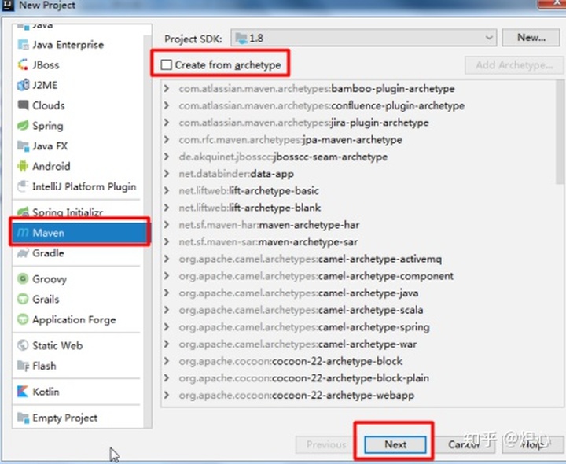Click the IntelliJ Platform Plugin icon
This screenshot has height=464, width=566.
tap(23, 186)
